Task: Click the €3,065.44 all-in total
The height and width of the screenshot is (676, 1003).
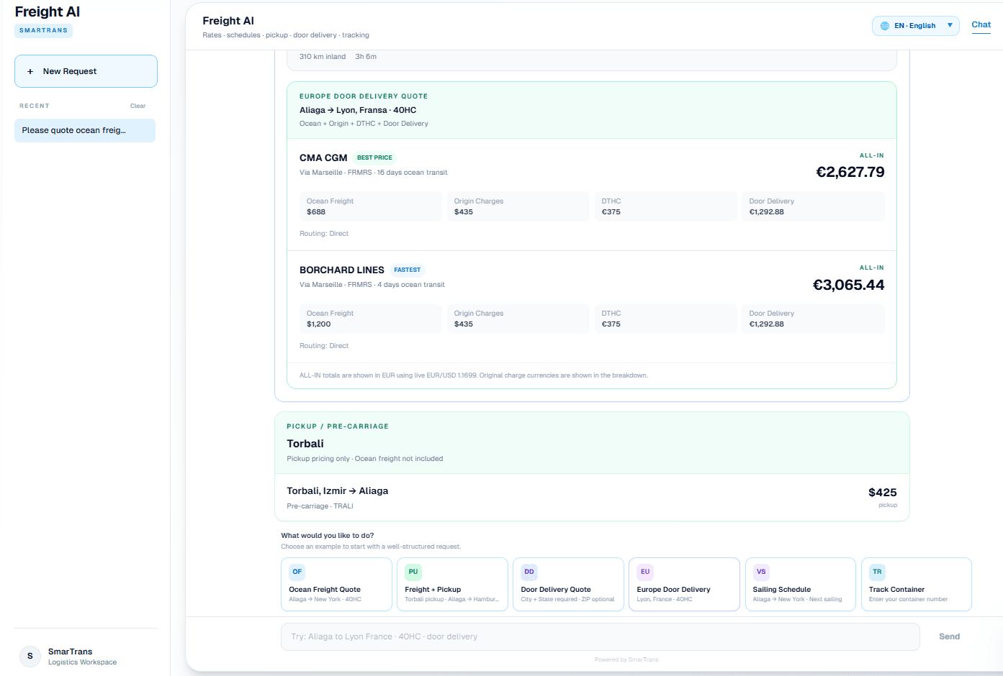Action: coord(848,285)
